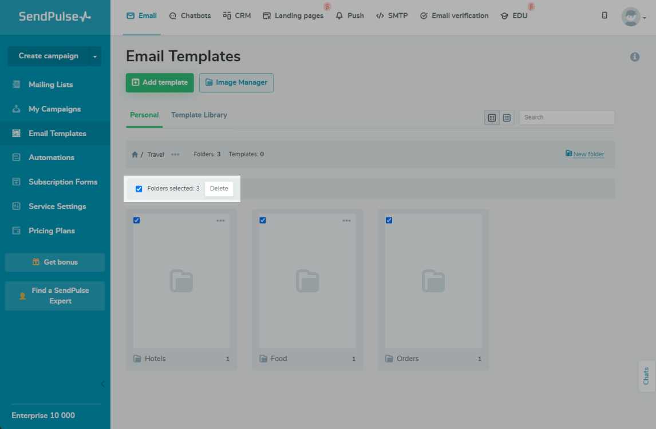Viewport: 656px width, 429px height.
Task: Click the Automations sidebar icon
Action: point(17,158)
